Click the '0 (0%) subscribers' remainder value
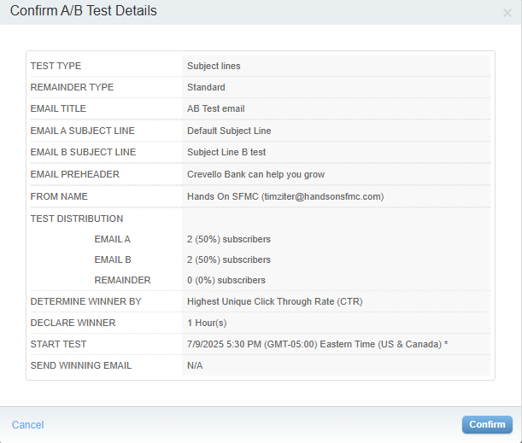The image size is (522, 443). 226,280
